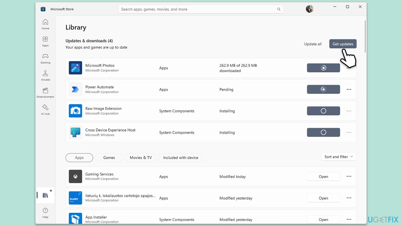The width and height of the screenshot is (402, 226).
Task: Open the Arcade section in the sidebar
Action: click(x=45, y=75)
